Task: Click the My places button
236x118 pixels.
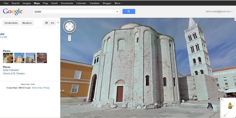Action: (27, 23)
